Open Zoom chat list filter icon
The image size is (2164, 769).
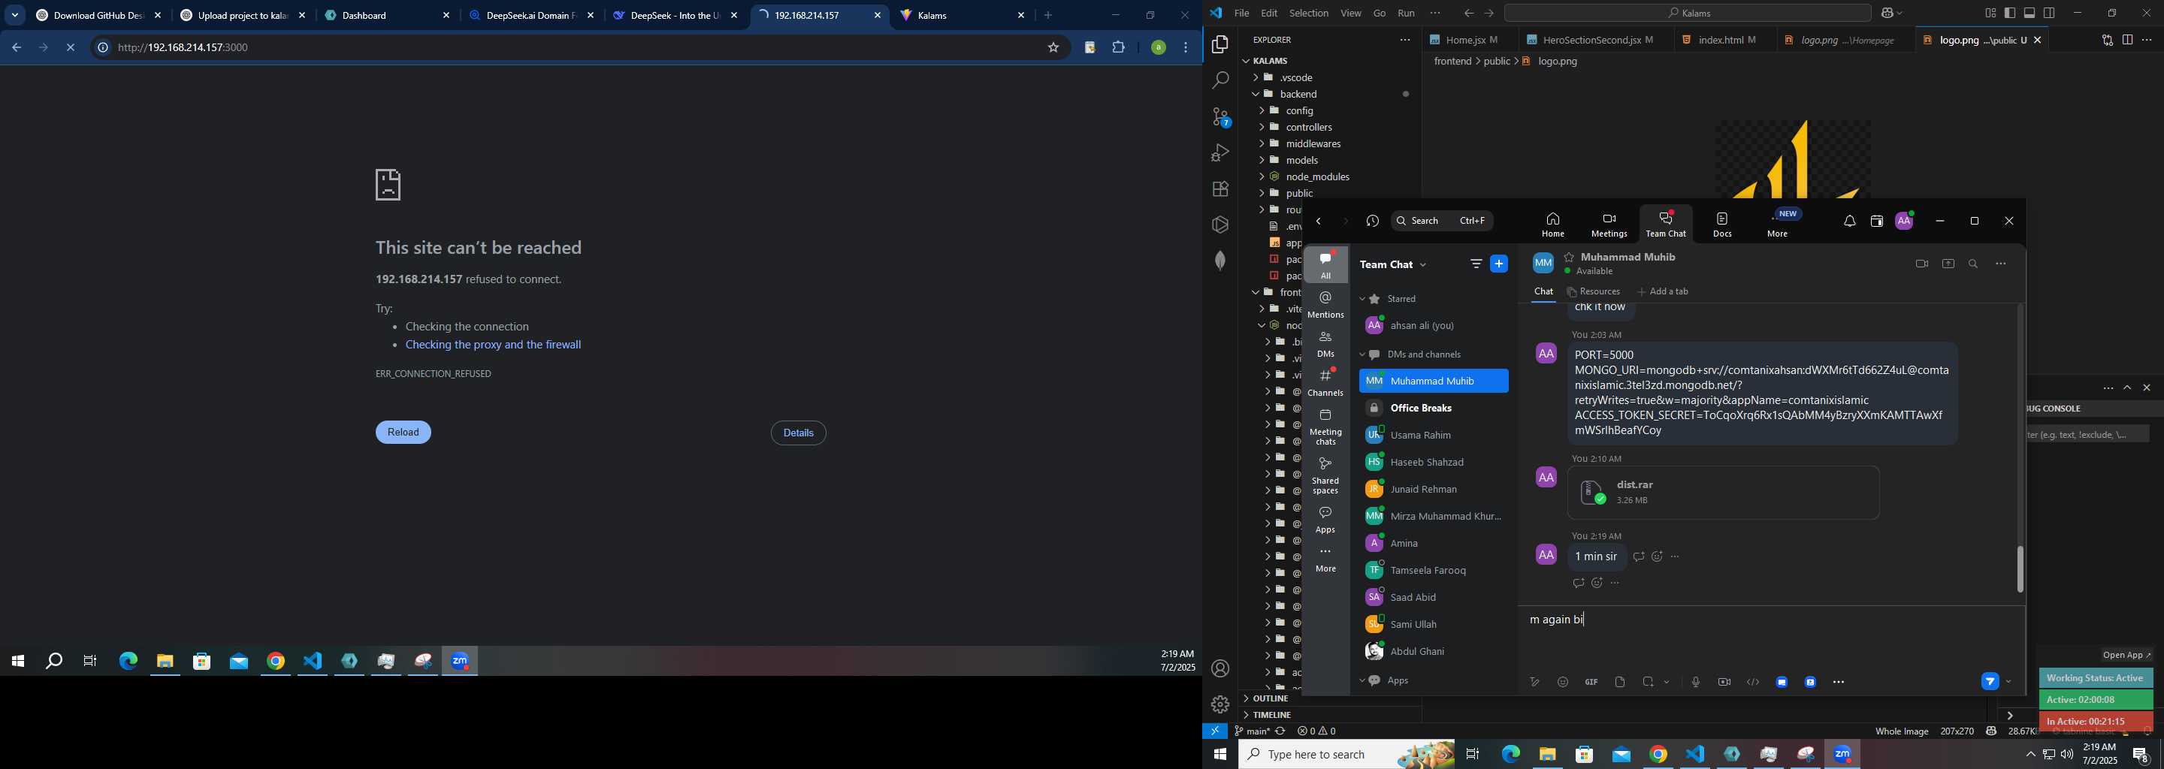(1476, 264)
